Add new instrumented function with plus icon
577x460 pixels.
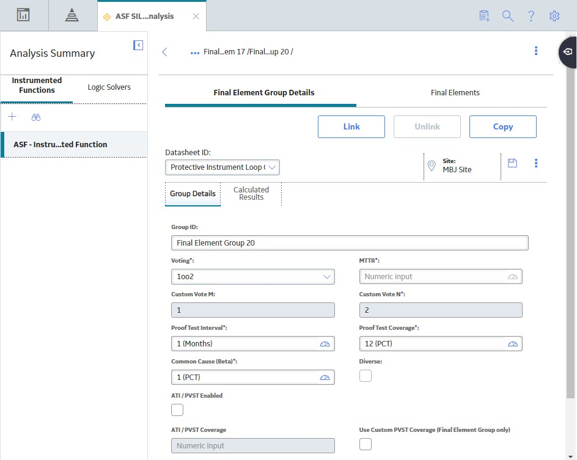12,117
